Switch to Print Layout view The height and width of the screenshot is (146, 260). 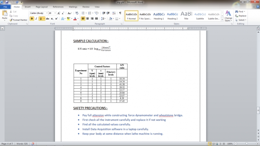(210, 144)
